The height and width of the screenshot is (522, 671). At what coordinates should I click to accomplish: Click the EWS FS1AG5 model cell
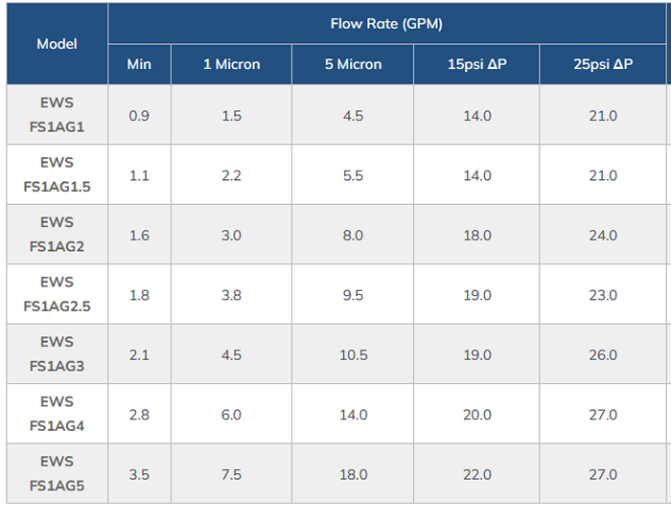[57, 474]
